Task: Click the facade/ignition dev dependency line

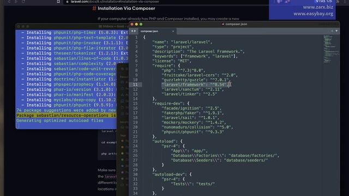Action: click(x=191, y=108)
